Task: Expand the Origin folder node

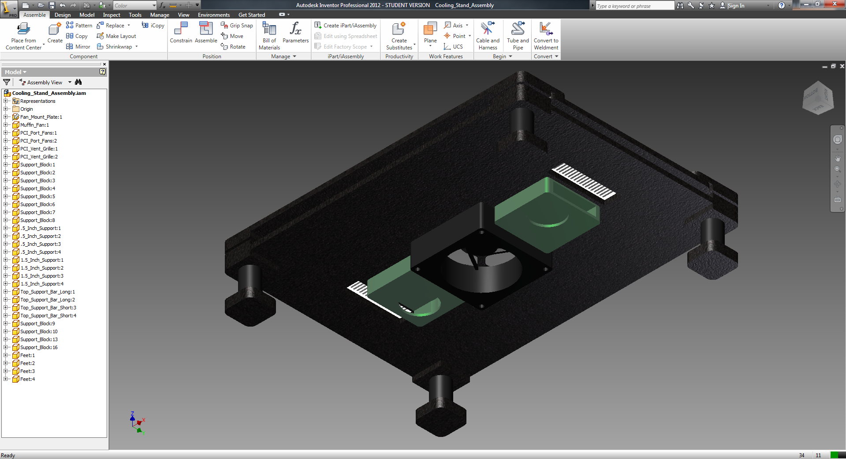Action: point(6,109)
